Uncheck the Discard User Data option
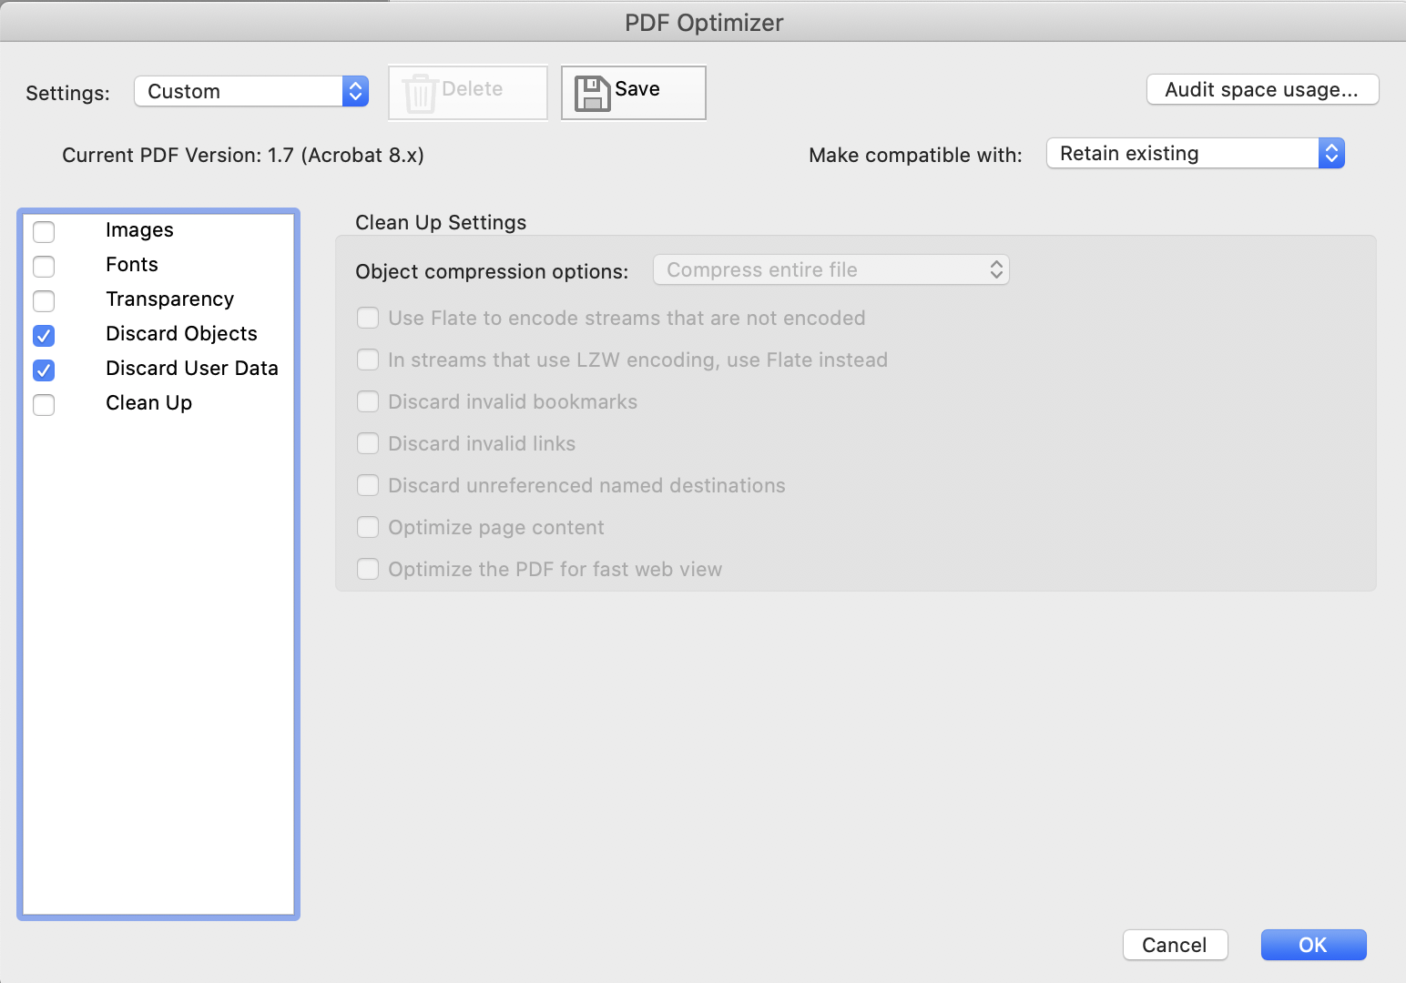The image size is (1406, 983). pyautogui.click(x=43, y=370)
